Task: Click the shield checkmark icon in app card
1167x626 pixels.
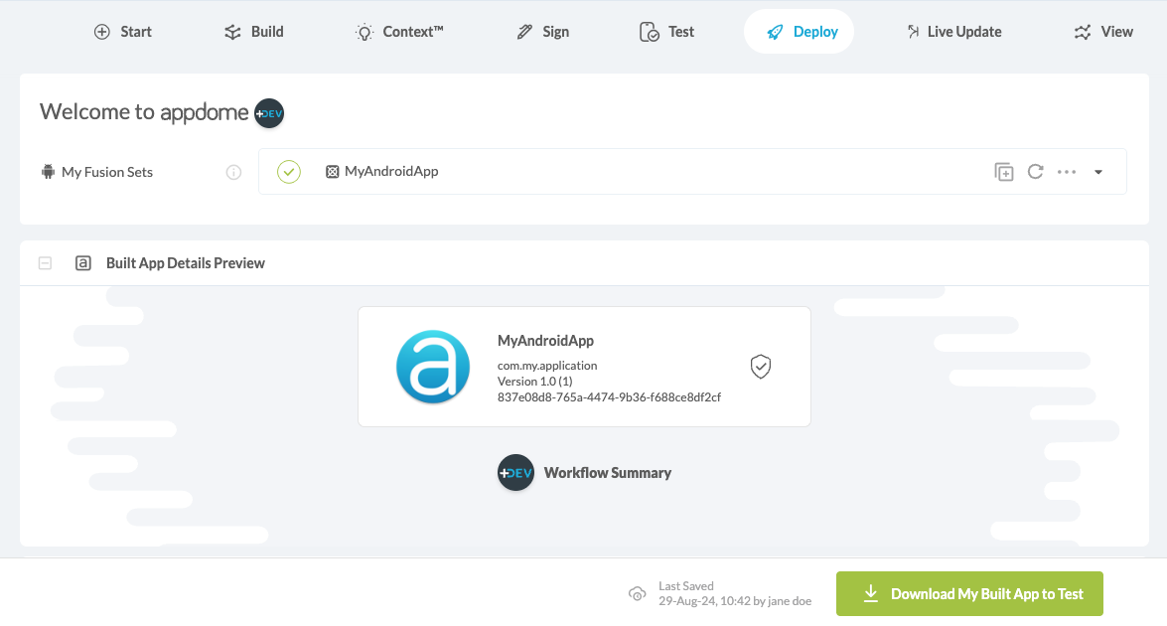Action: [x=761, y=367]
